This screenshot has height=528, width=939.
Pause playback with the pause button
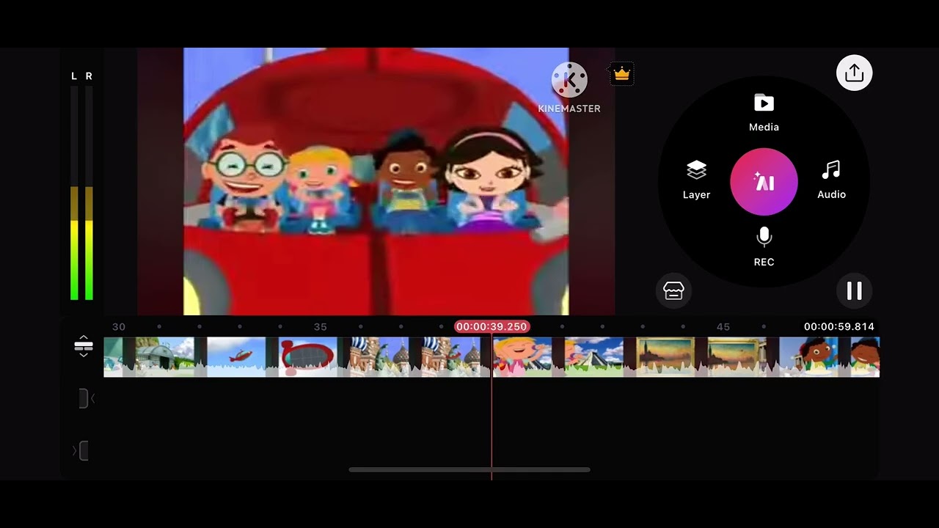coord(855,291)
